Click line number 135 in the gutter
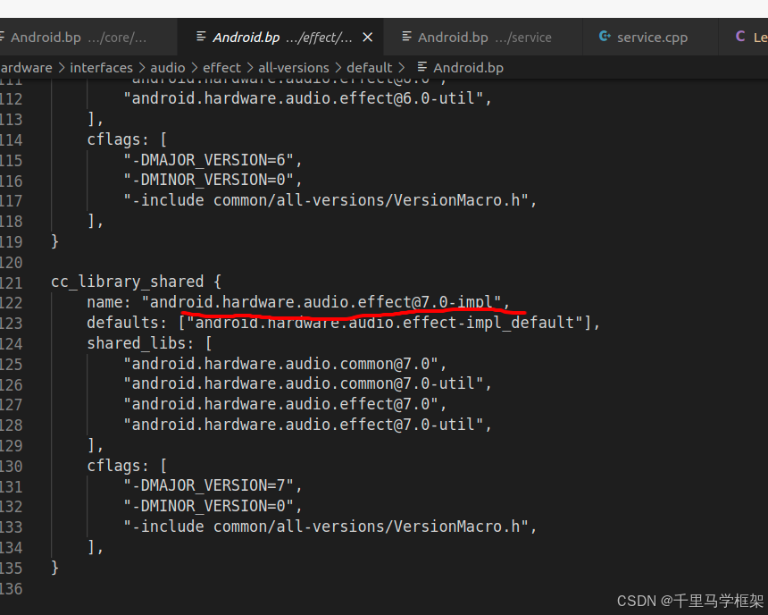Screen dimensions: 768x615 (x=11, y=569)
